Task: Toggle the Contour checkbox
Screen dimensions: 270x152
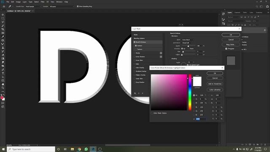Action: pos(136,46)
